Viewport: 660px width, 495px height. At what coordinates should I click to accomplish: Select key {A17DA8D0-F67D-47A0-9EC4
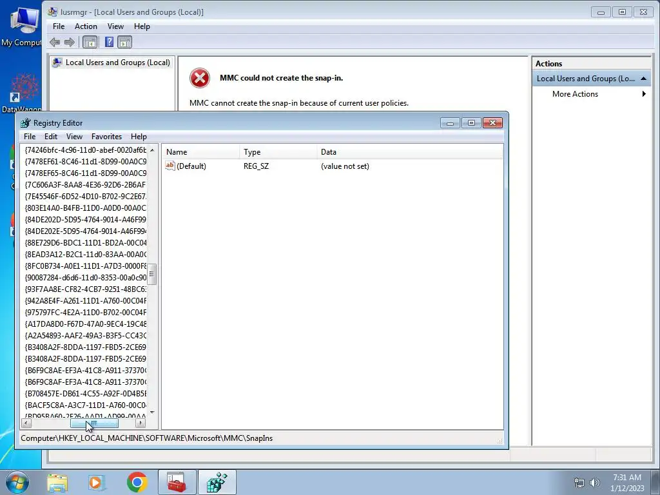(86, 324)
